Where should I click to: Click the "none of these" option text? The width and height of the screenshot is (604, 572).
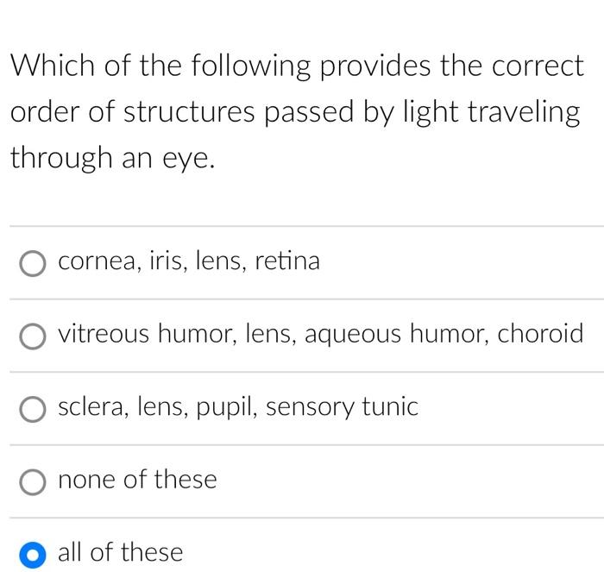coord(137,480)
